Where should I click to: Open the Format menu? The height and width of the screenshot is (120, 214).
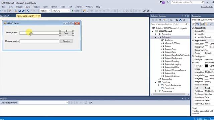[54, 7]
